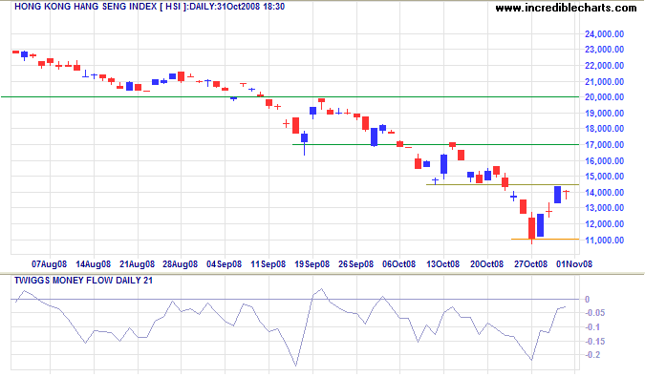Viewport: 645px width, 377px height.
Task: Click the 04Sep08 date label
Action: click(x=225, y=264)
